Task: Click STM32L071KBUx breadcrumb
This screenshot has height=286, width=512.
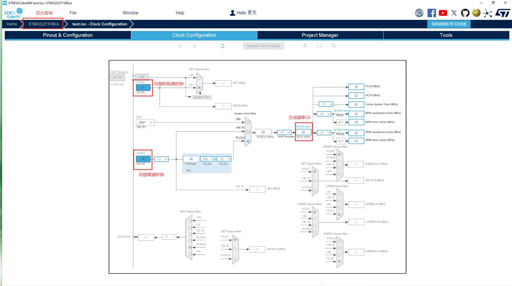Action: pos(44,24)
